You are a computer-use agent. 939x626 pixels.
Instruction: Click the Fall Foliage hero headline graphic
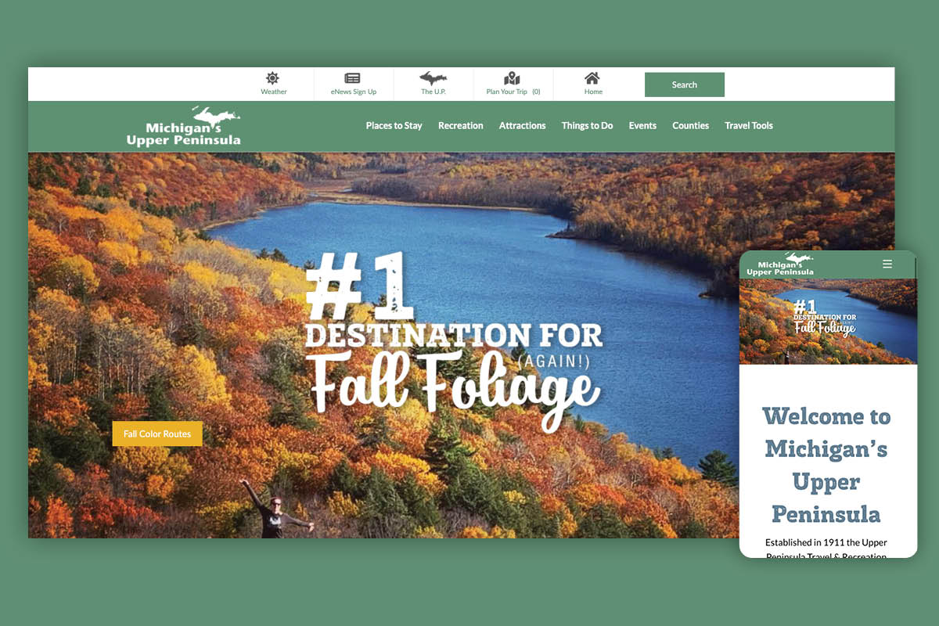tap(453, 342)
